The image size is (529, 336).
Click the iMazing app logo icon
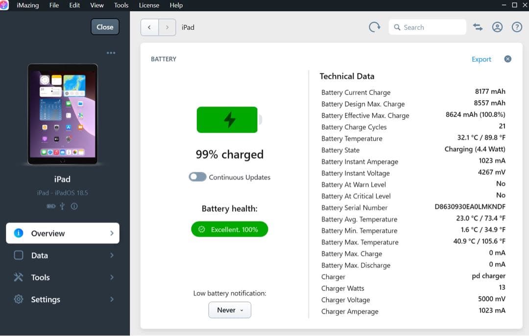pos(4,5)
